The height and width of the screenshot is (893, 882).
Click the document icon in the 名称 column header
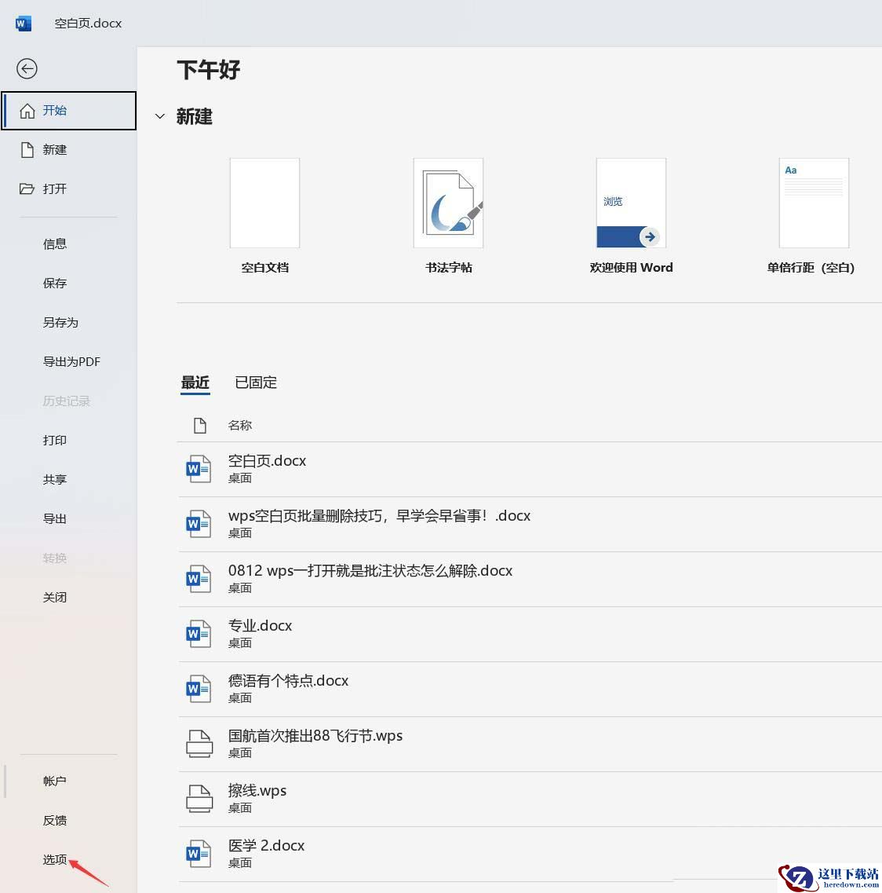pyautogui.click(x=200, y=426)
